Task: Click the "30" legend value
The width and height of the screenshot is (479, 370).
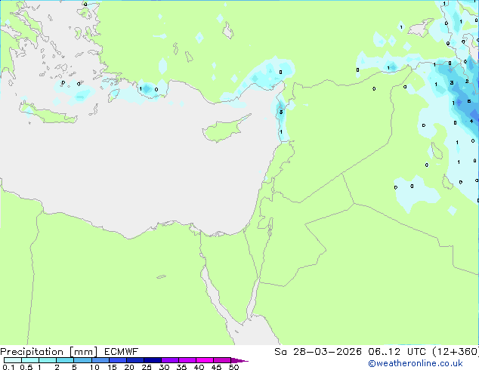Action: point(164,367)
